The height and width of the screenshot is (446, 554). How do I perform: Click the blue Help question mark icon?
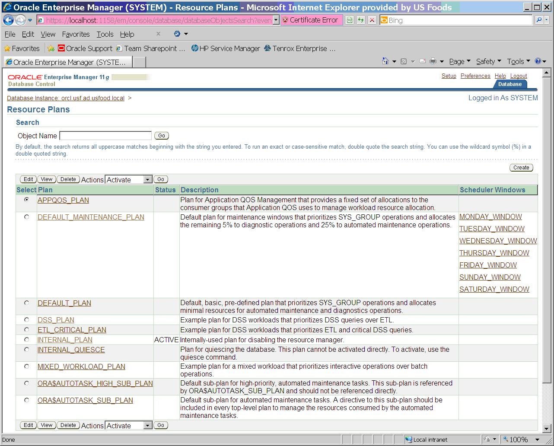click(x=538, y=61)
